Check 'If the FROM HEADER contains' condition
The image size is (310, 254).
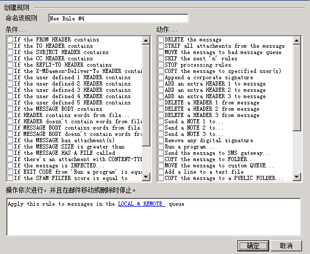coord(11,39)
